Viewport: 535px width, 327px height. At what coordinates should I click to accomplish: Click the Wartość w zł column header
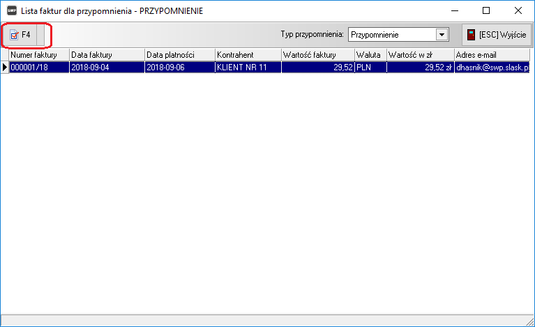[420, 55]
